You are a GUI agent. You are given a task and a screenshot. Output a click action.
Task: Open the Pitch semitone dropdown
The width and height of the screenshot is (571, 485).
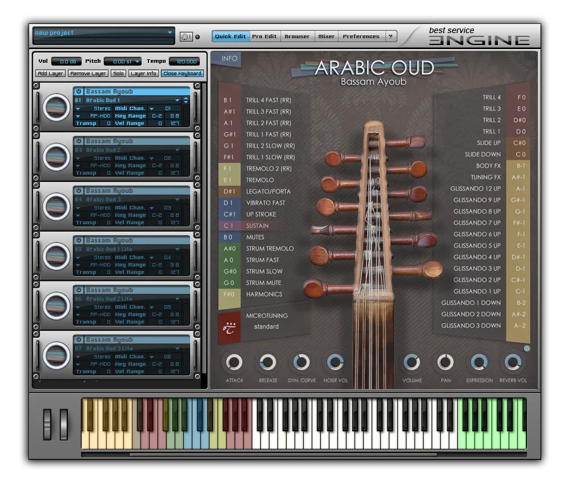123,62
